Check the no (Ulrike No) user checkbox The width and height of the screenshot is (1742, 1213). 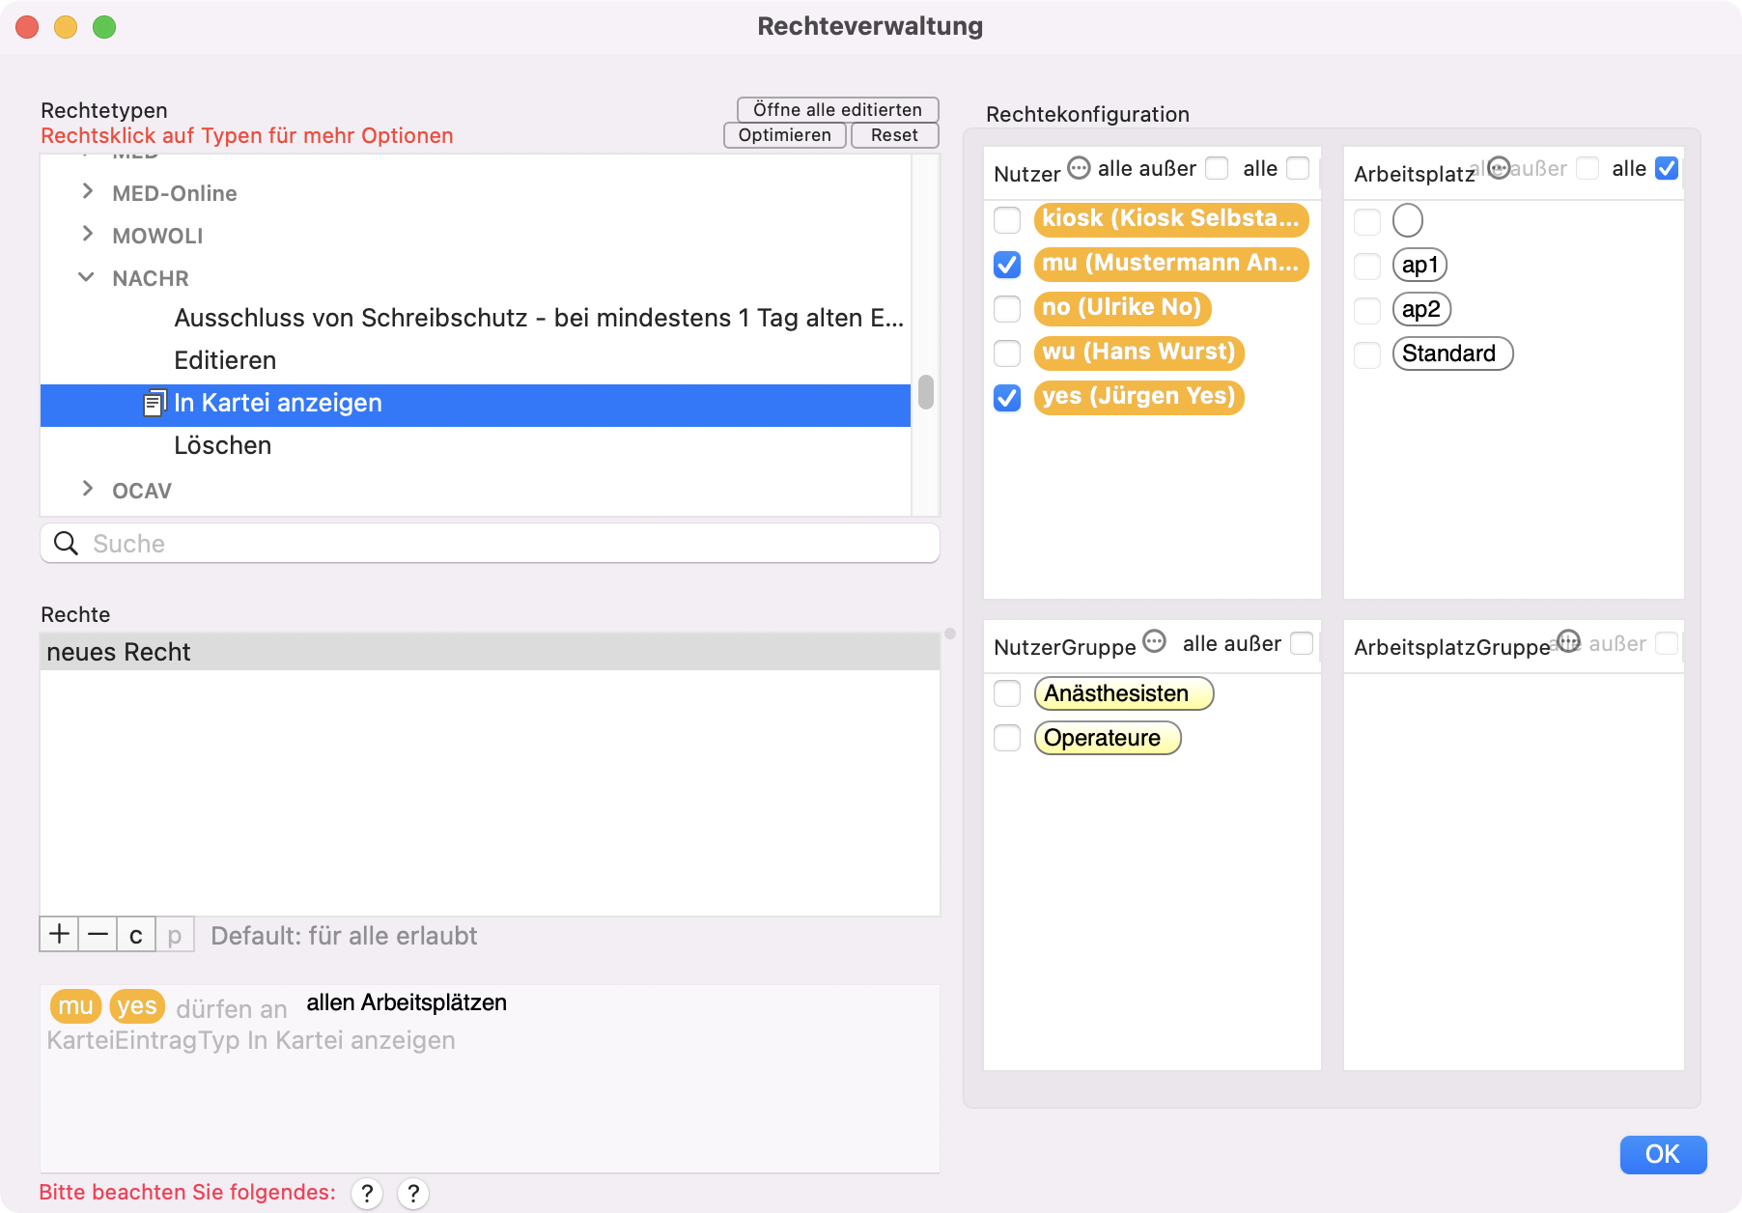point(1007,309)
